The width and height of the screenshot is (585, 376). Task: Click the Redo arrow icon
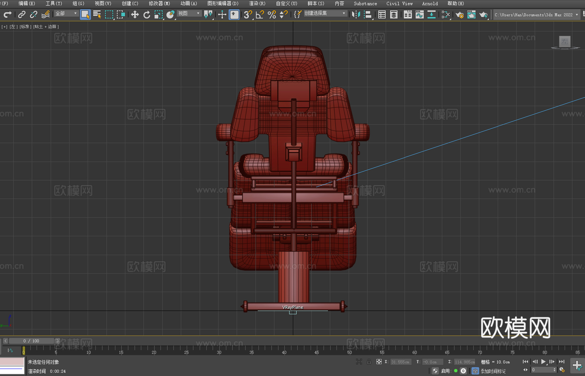(7, 14)
